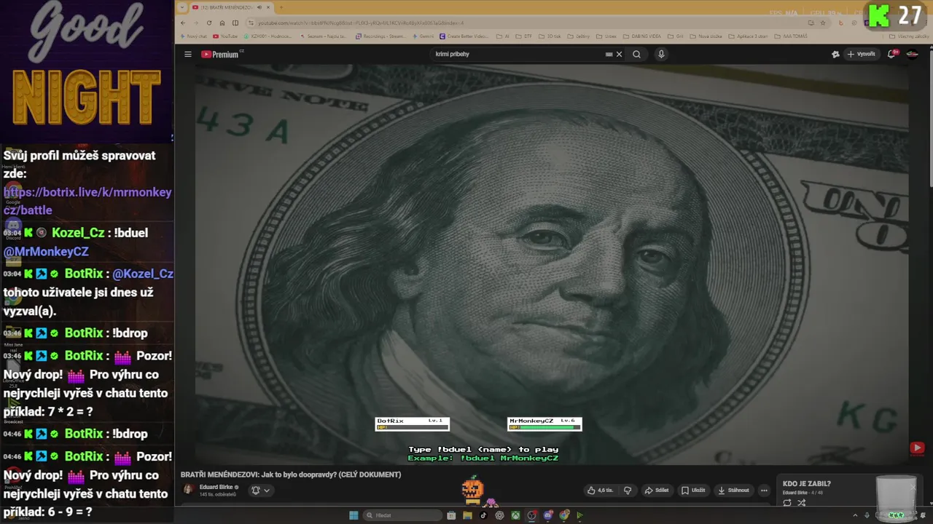Click the Vytvořit create button
This screenshot has width=933, height=524.
861,54
